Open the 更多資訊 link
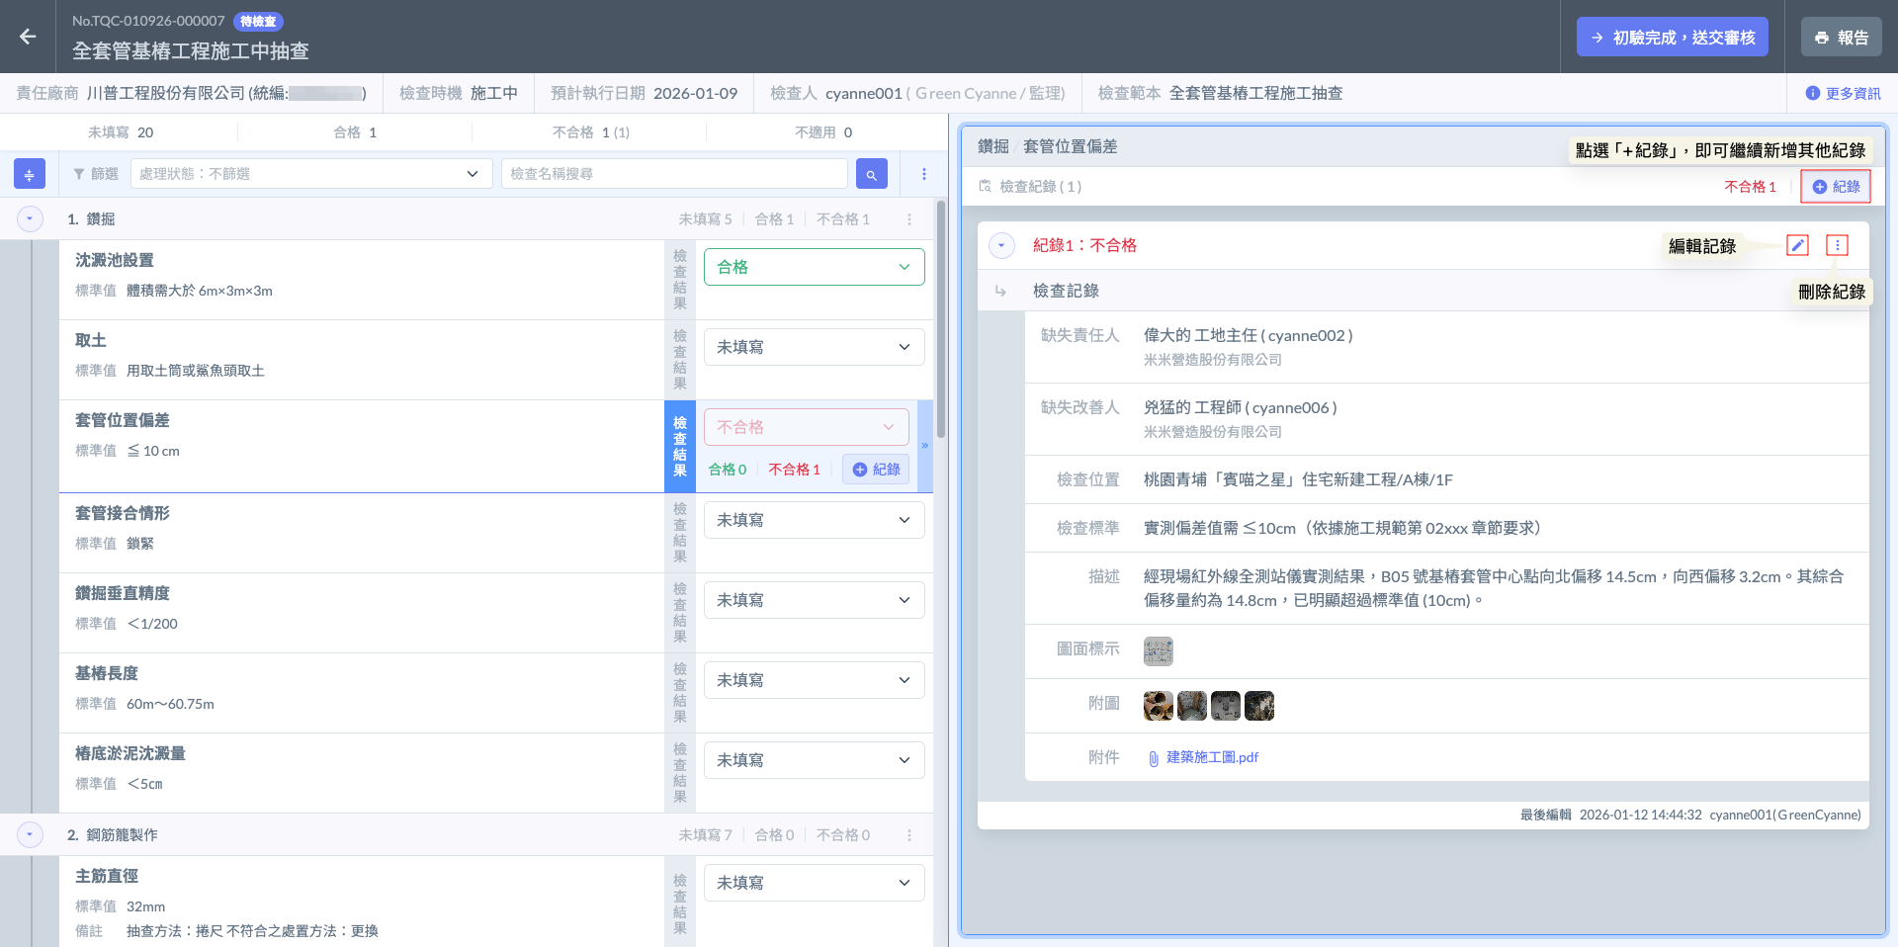 tap(1843, 94)
